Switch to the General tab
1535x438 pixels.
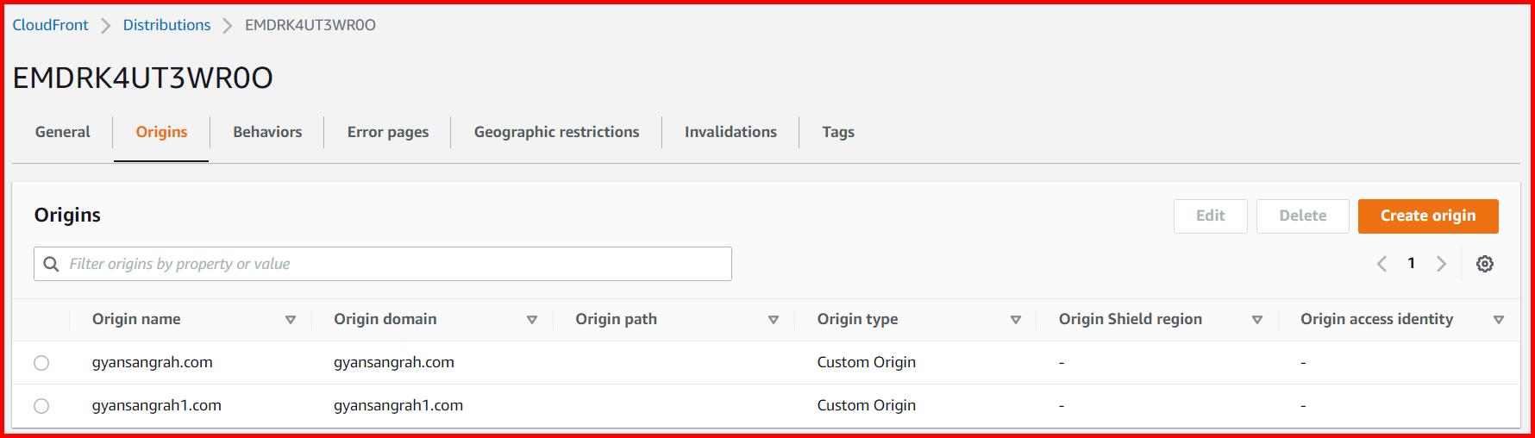coord(62,132)
